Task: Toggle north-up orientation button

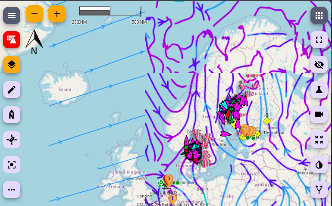Action: pyautogui.click(x=12, y=115)
